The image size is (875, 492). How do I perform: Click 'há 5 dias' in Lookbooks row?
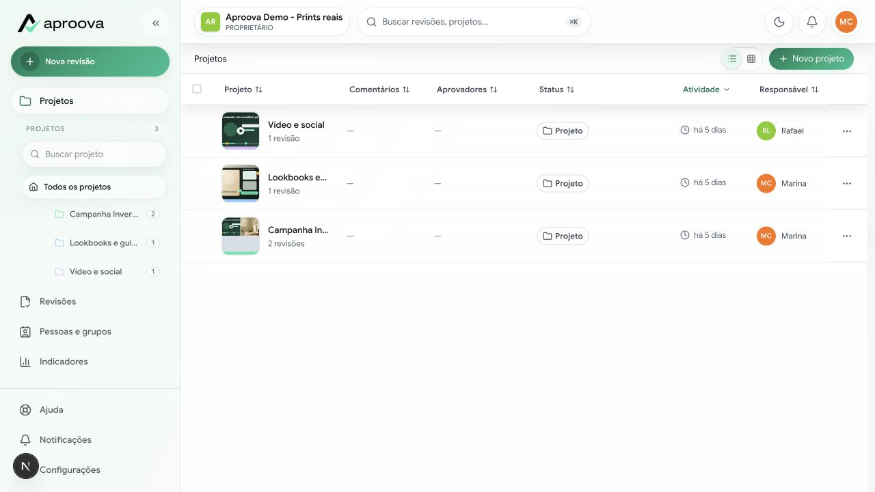[x=710, y=182]
